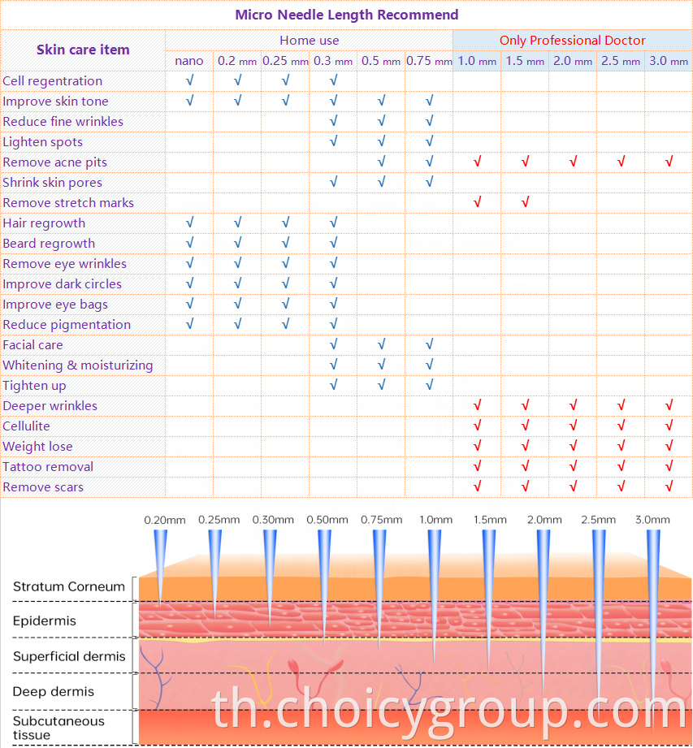The height and width of the screenshot is (748, 693).
Task: Click the 'Improve eye bags' row label
Action: [55, 305]
